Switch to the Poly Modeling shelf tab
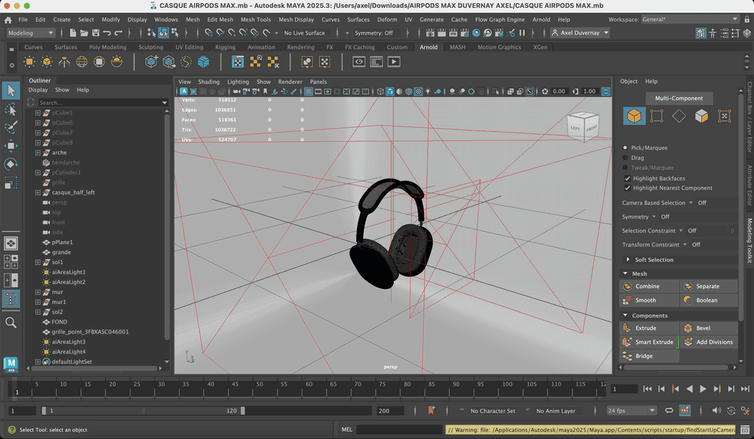The image size is (754, 439). pyautogui.click(x=108, y=47)
